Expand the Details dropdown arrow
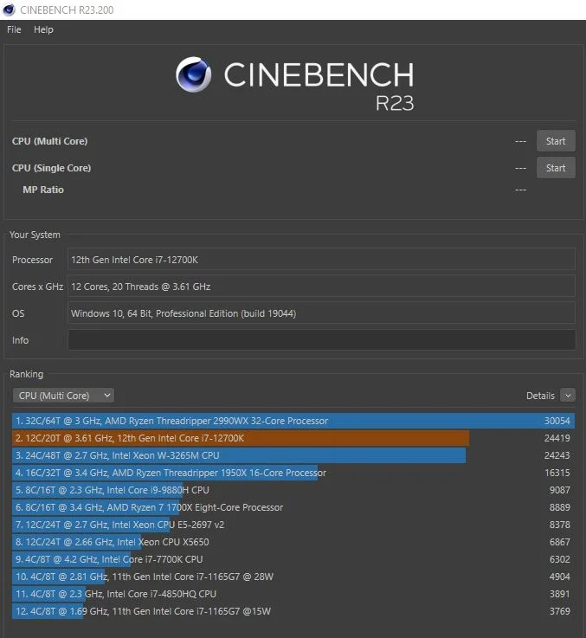The image size is (586, 638). coord(568,396)
